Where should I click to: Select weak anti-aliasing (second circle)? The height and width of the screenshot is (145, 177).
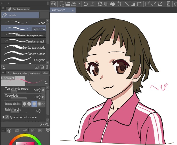(29, 104)
